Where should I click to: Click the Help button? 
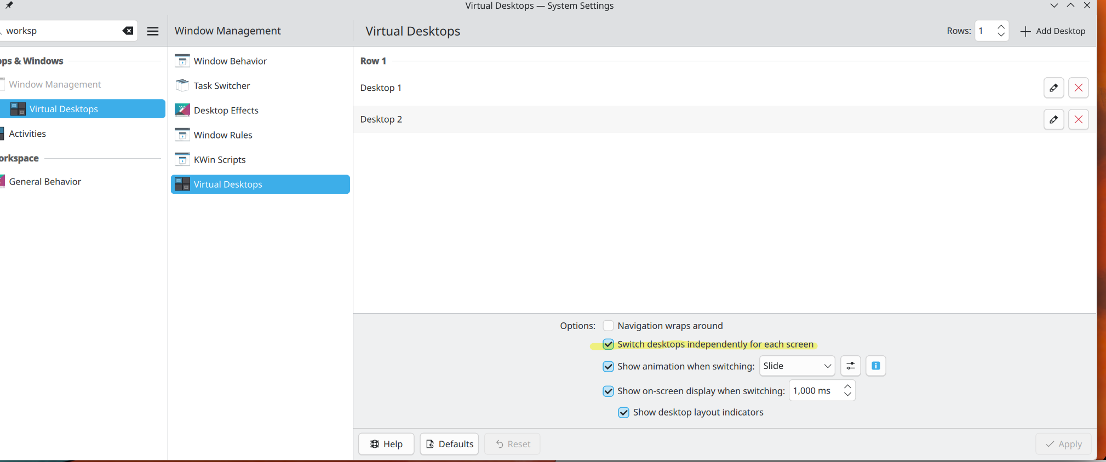(x=386, y=444)
